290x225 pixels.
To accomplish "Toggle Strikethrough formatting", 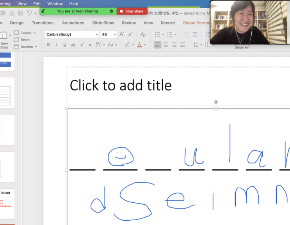I will click(73, 45).
